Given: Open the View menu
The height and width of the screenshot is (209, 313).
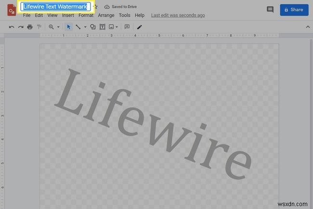Looking at the screenshot, I should [52, 15].
